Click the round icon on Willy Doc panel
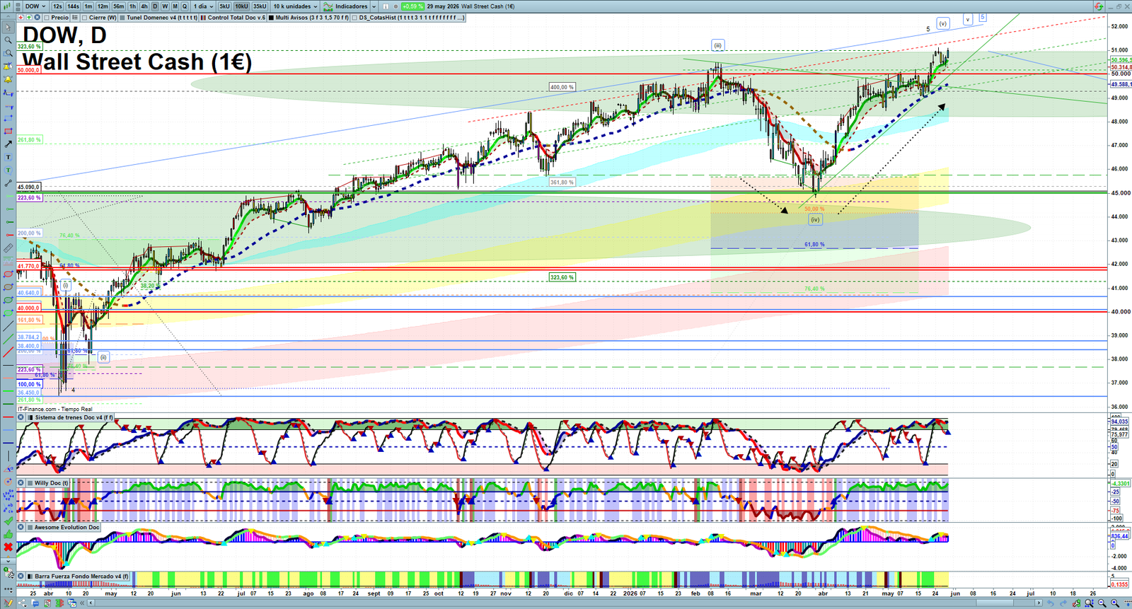This screenshot has height=609, width=1132. click(x=21, y=483)
